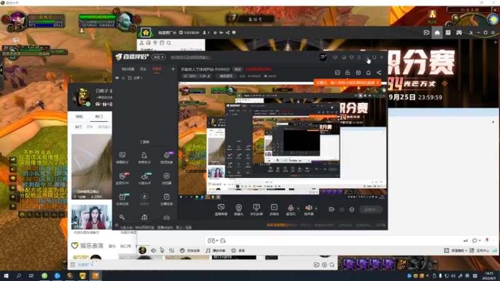Open the notification bell icon
The width and height of the screenshot is (500, 281).
368,72
